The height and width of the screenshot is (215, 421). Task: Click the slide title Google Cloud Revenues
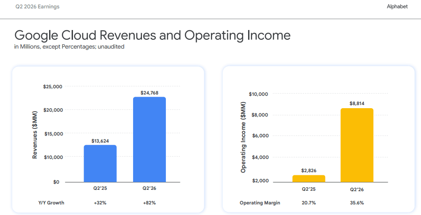[x=152, y=35]
